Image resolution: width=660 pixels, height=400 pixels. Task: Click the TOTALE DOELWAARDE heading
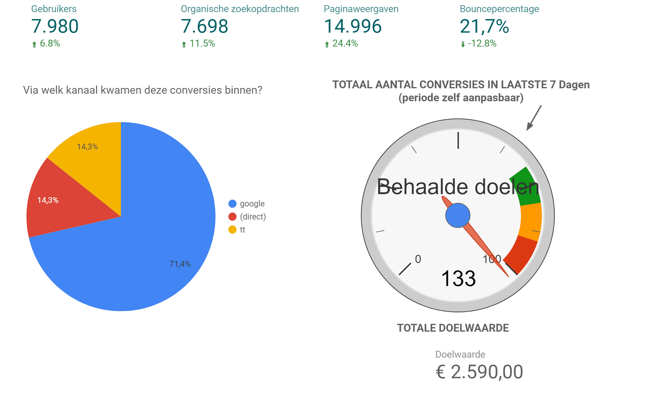tap(453, 328)
